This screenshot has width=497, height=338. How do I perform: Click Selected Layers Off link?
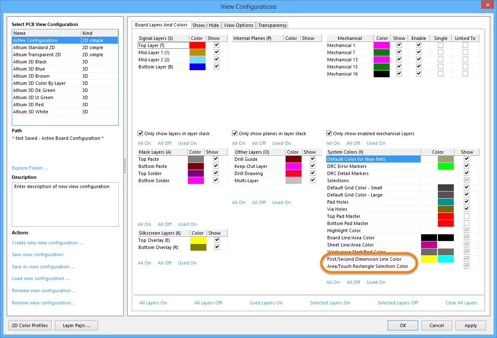click(398, 303)
